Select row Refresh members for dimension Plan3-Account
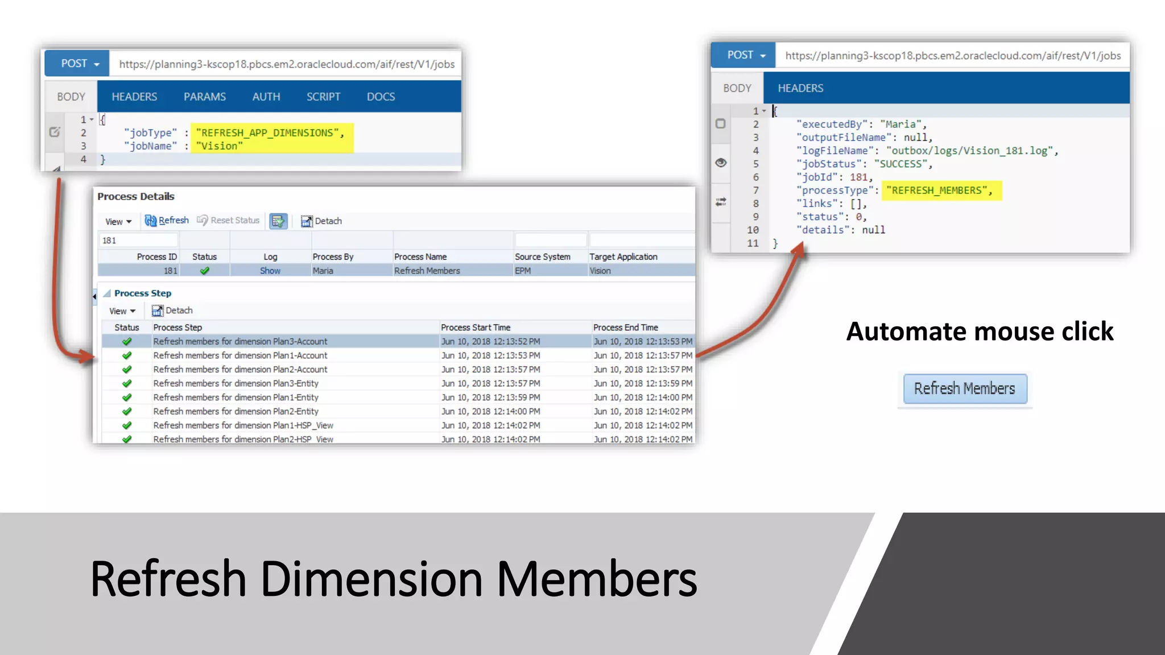 398,342
